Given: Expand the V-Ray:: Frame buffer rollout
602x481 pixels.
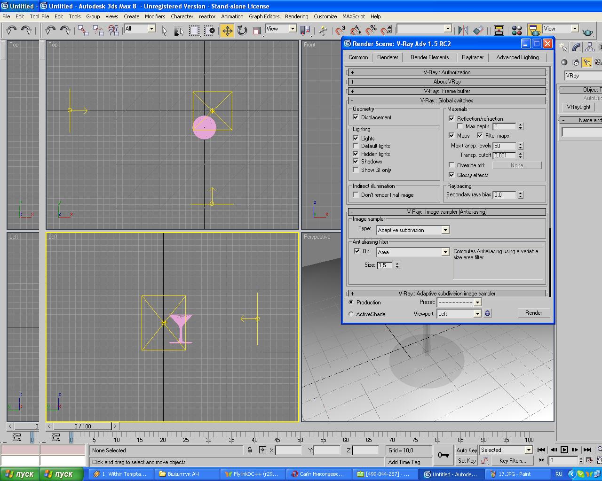Looking at the screenshot, I should [447, 91].
